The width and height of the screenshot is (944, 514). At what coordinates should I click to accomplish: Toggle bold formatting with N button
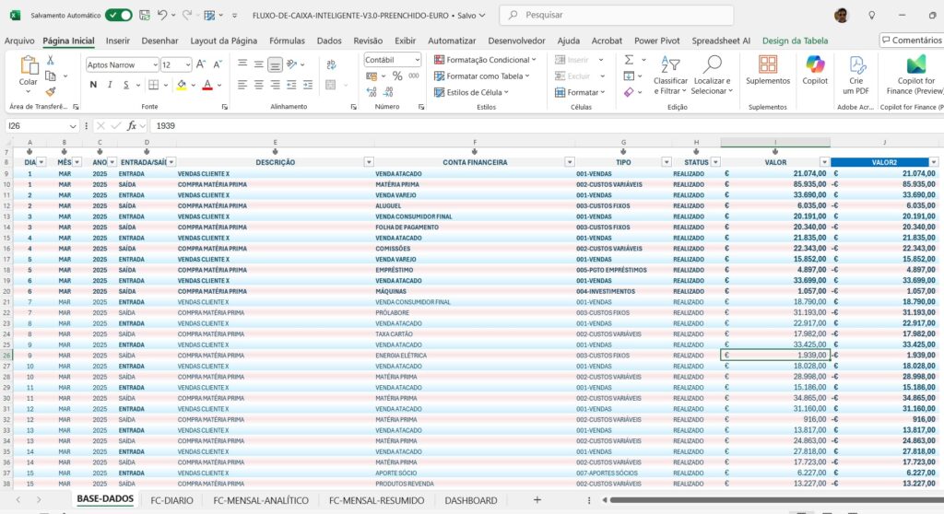tap(93, 85)
